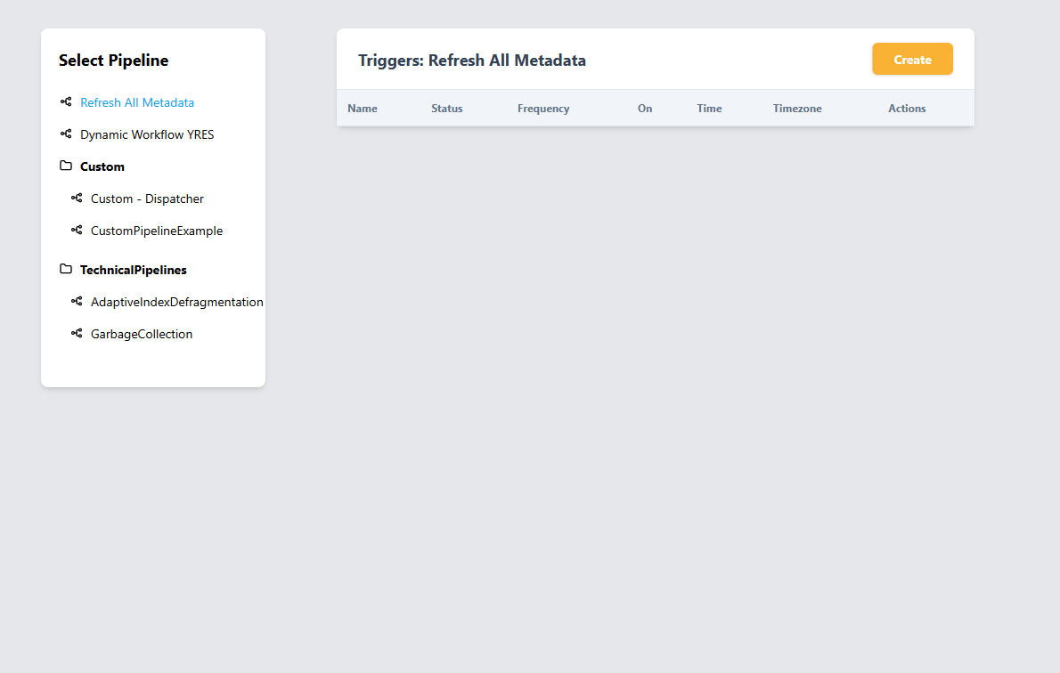The image size is (1060, 673).
Task: Click the pipeline icon beside CustomPipelineExample
Action: pyautogui.click(x=77, y=231)
